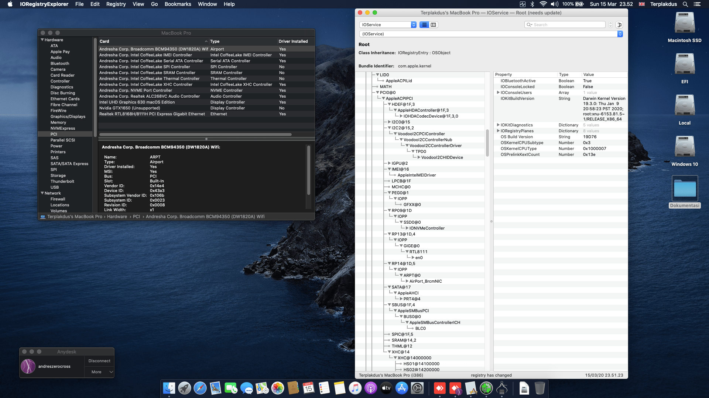Open the (IOService) path popup

pyautogui.click(x=491, y=34)
